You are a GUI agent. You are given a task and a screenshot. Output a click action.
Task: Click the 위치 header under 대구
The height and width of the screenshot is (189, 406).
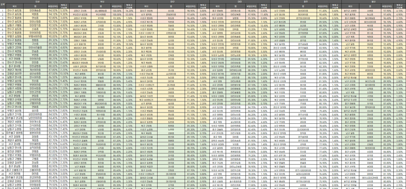pyautogui.click(x=147, y=6)
